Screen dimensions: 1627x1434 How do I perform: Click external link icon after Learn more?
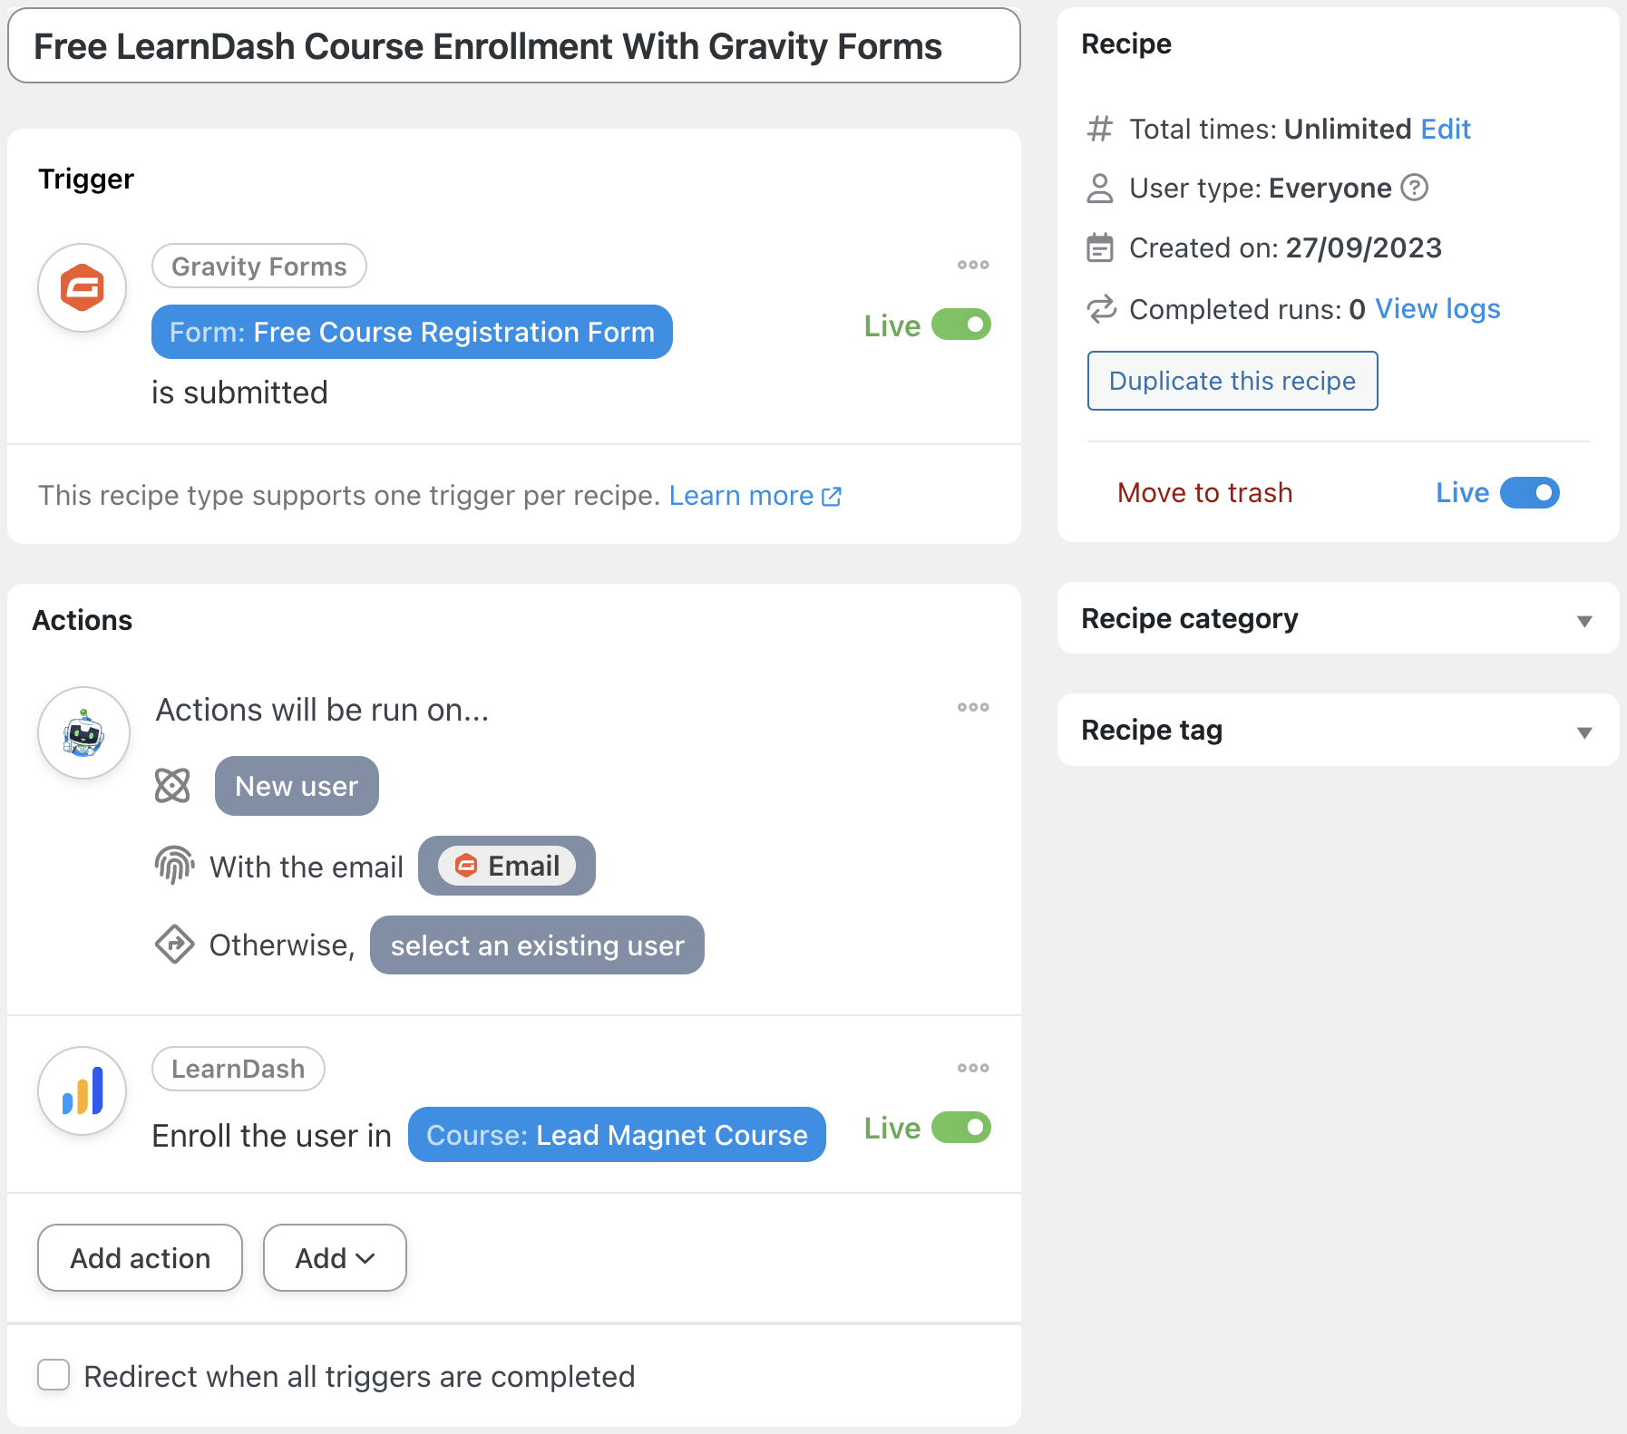(x=832, y=497)
